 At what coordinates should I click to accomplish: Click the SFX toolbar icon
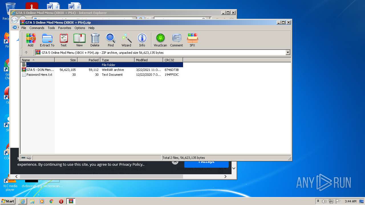(192, 40)
